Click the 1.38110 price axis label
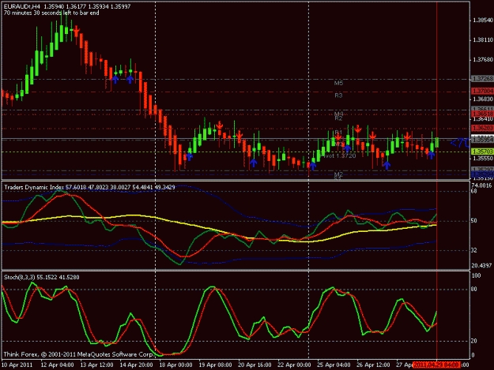 pyautogui.click(x=482, y=40)
